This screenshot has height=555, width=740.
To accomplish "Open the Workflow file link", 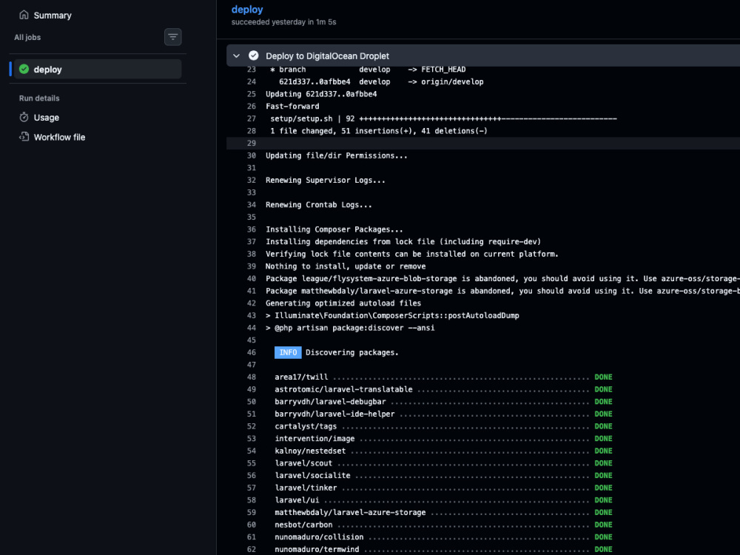I will (x=59, y=138).
